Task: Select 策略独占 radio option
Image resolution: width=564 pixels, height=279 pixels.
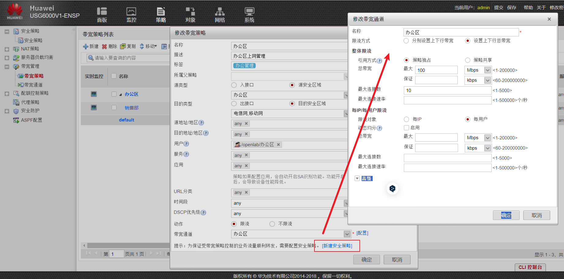Action: click(x=406, y=60)
